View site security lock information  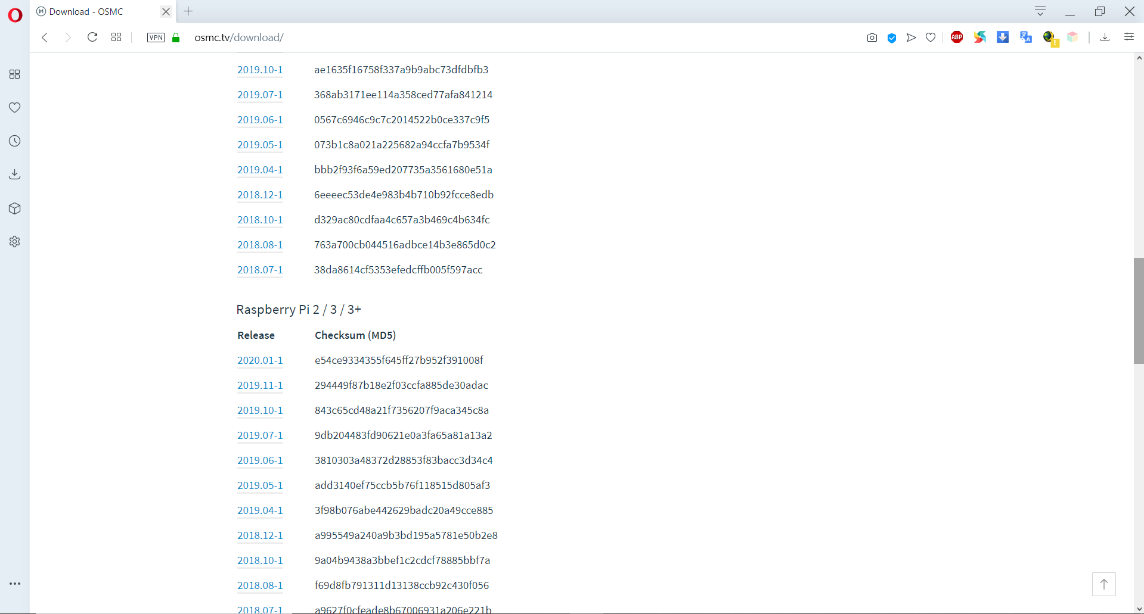coord(176,38)
